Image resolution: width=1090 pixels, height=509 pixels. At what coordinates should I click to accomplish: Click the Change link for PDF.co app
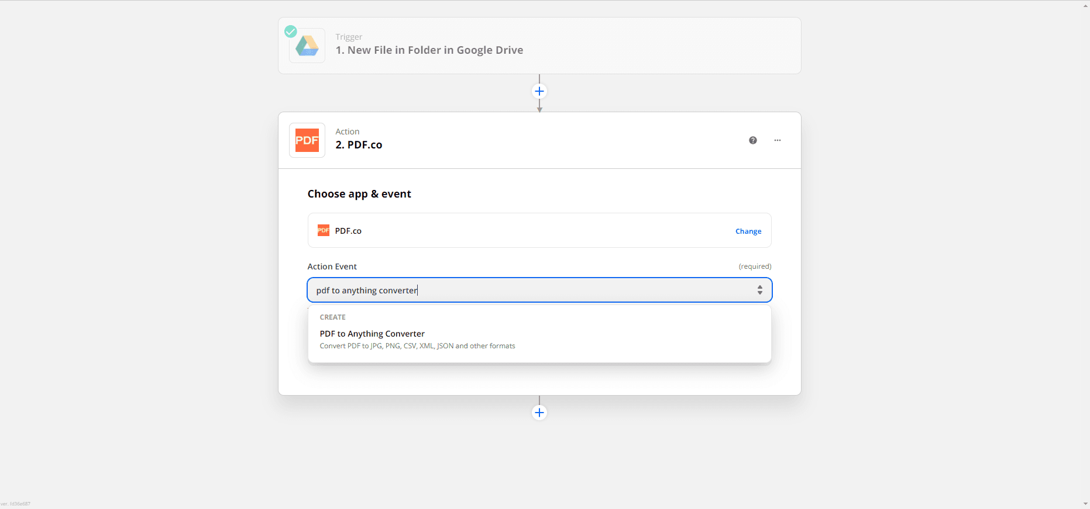pyautogui.click(x=748, y=231)
